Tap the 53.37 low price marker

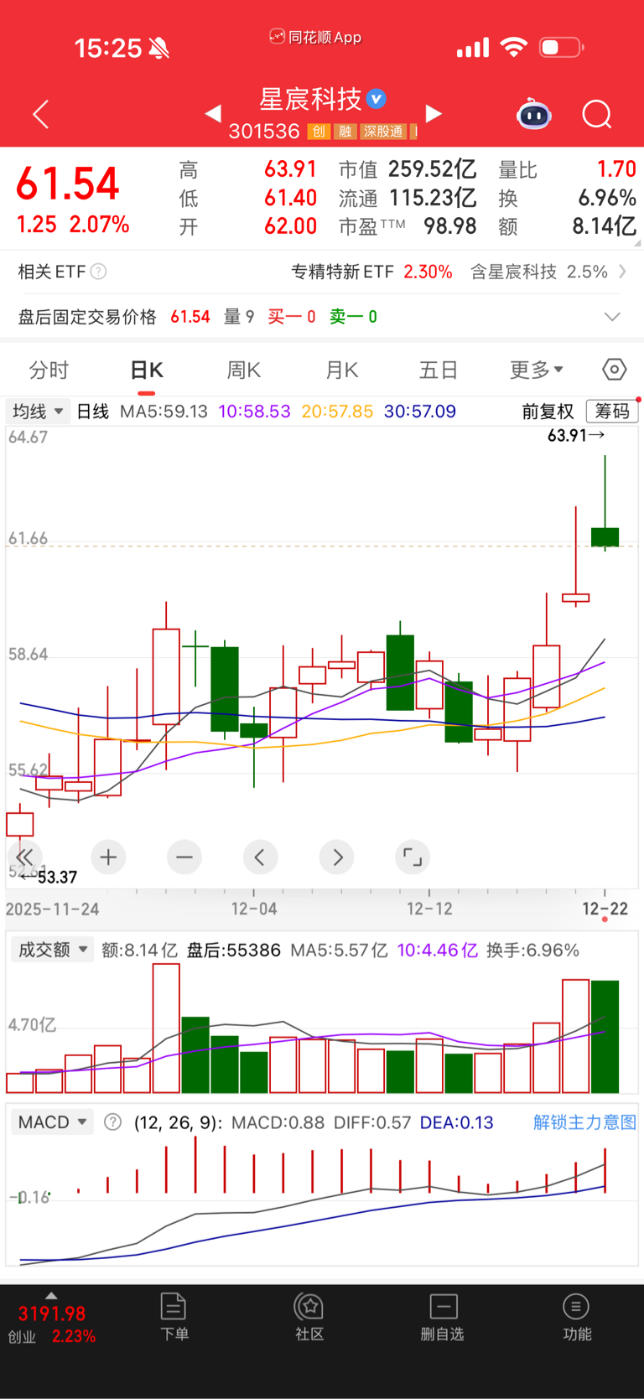[49, 878]
